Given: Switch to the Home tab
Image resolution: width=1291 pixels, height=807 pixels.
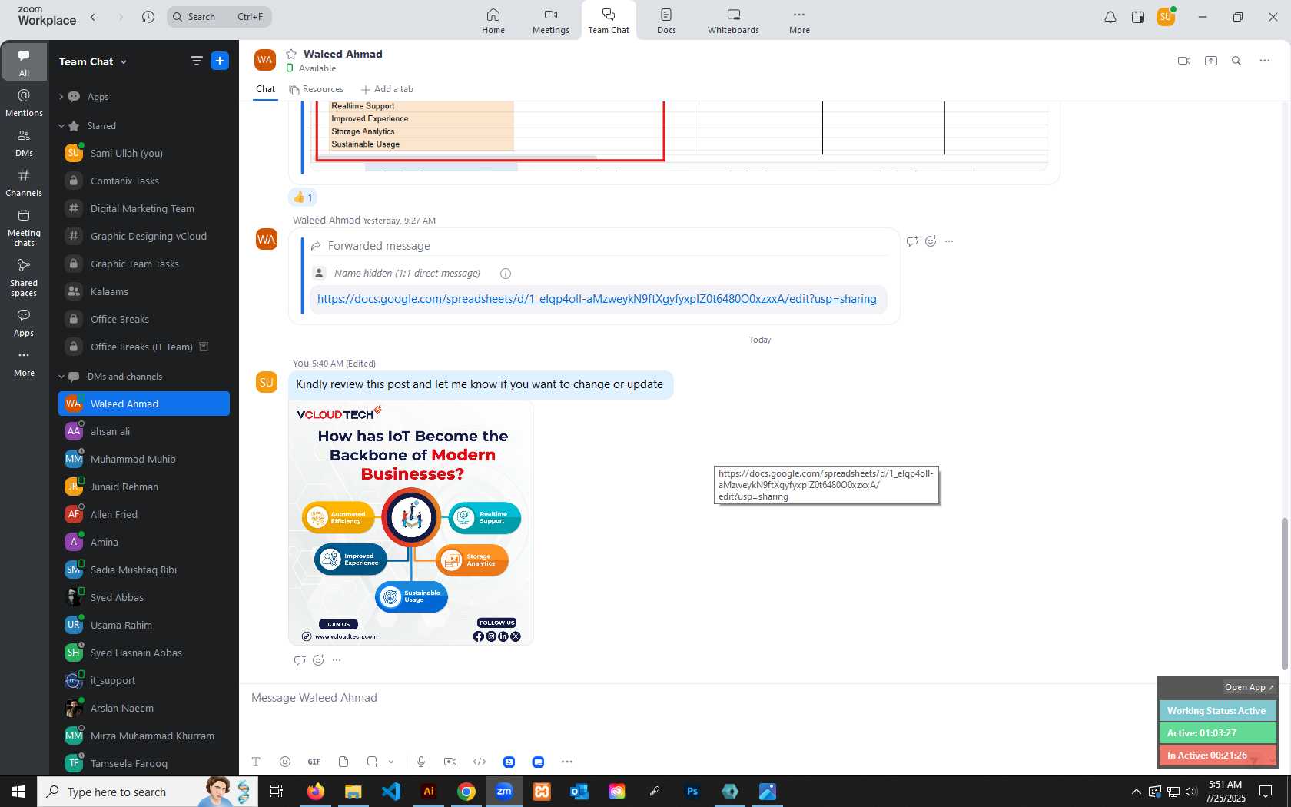Looking at the screenshot, I should 493,21.
